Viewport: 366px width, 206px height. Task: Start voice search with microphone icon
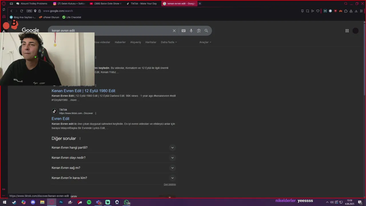point(191,31)
